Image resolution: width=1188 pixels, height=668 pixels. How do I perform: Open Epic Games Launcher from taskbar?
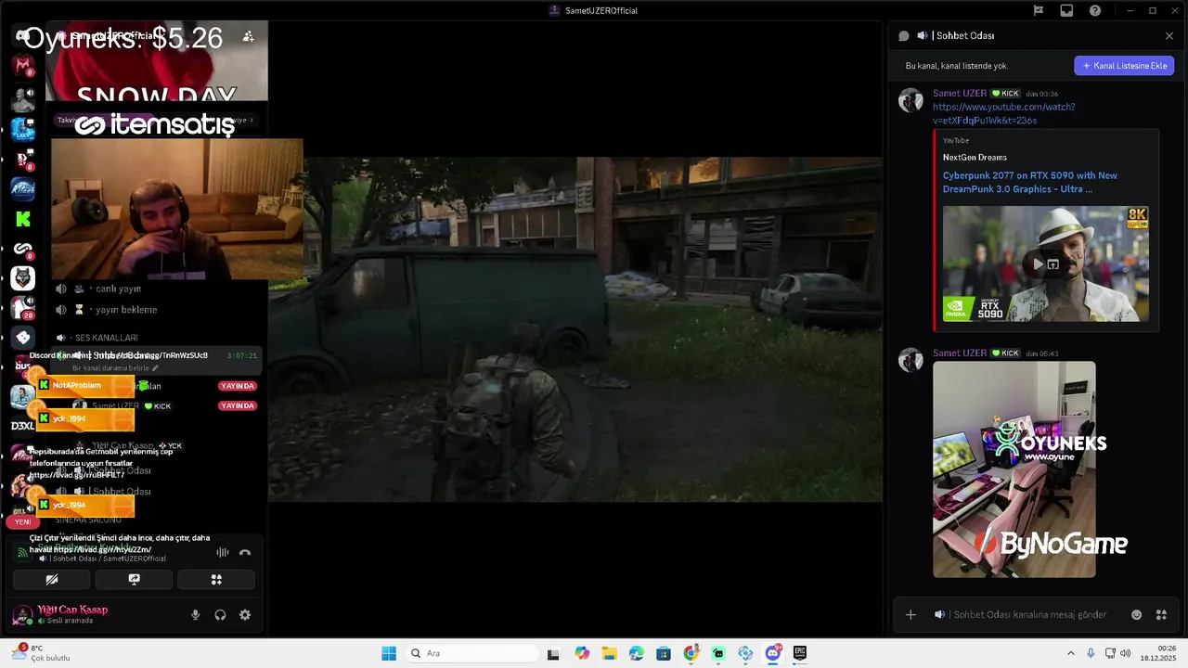pyautogui.click(x=800, y=653)
